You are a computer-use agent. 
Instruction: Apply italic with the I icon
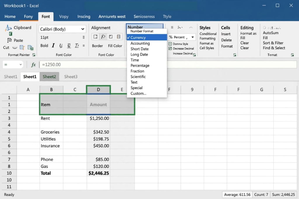point(53,46)
